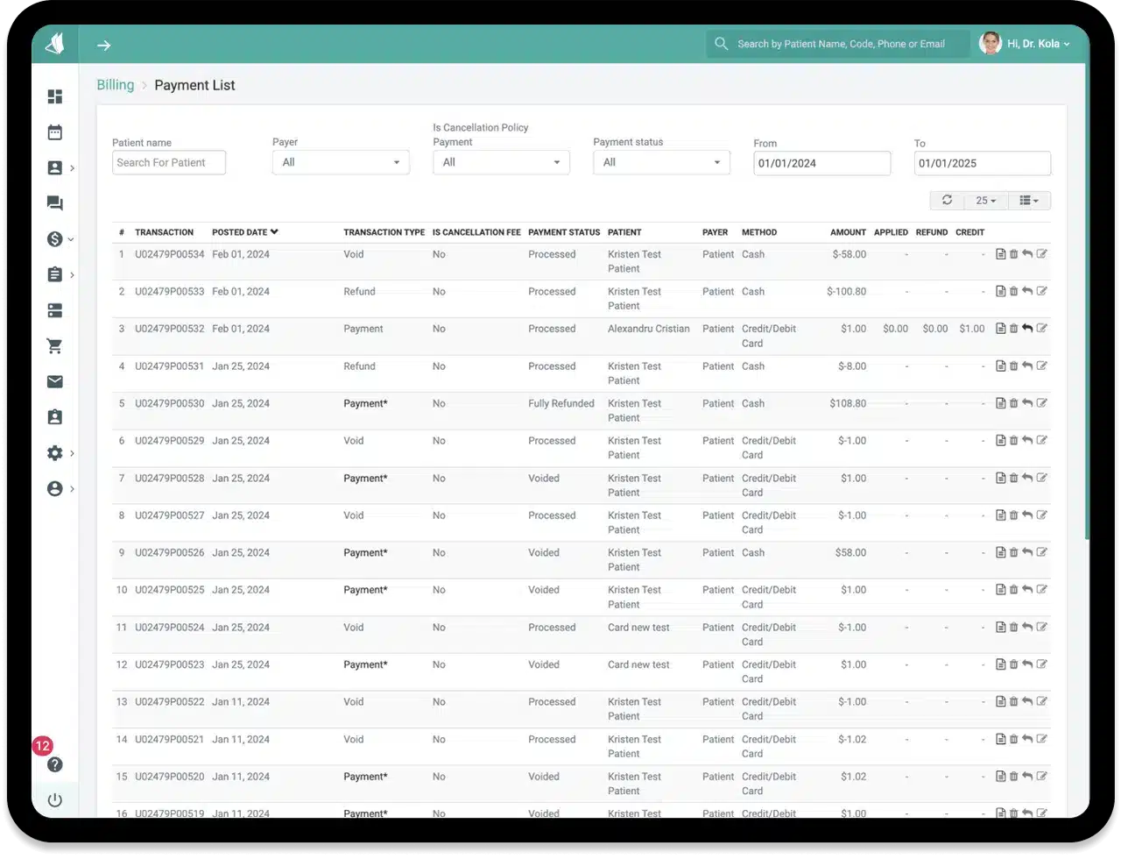Image resolution: width=1121 pixels, height=859 pixels.
Task: Open the 25 rows per page dropdown
Action: tap(986, 201)
